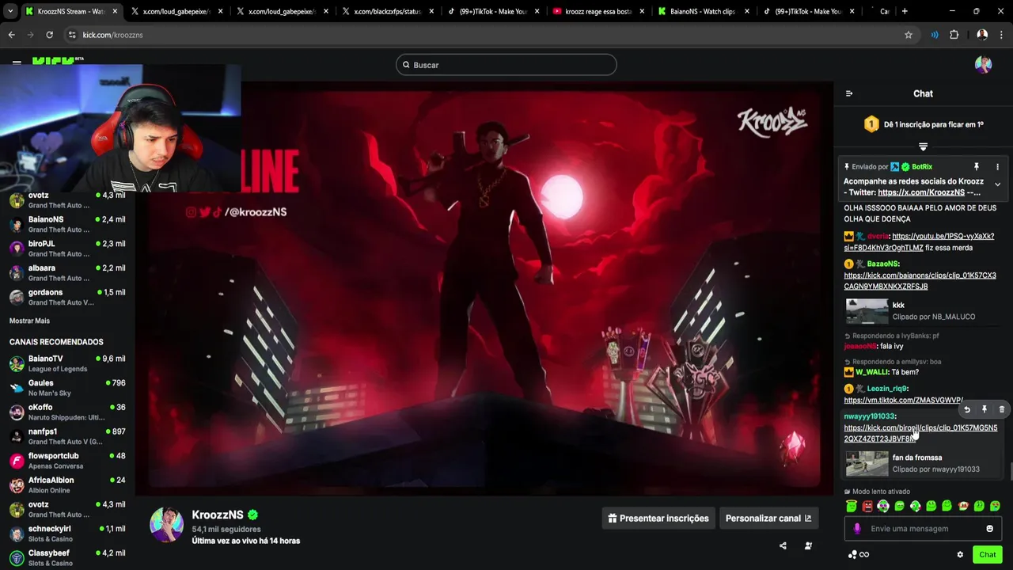Click Personalizar canal button
The width and height of the screenshot is (1013, 570).
click(768, 519)
